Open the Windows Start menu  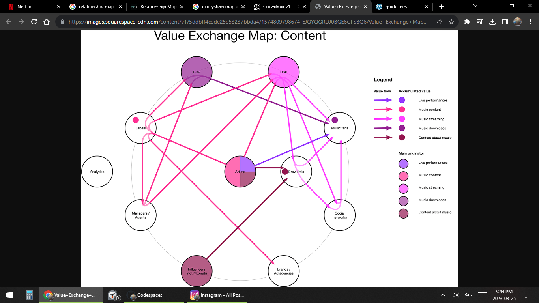pyautogui.click(x=9, y=295)
